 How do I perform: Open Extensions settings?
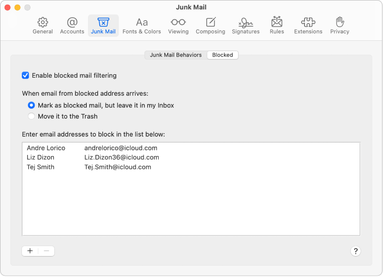pyautogui.click(x=308, y=25)
